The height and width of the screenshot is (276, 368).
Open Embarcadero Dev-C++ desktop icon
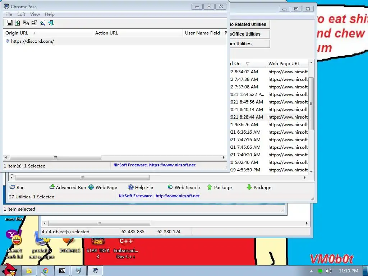(x=125, y=249)
